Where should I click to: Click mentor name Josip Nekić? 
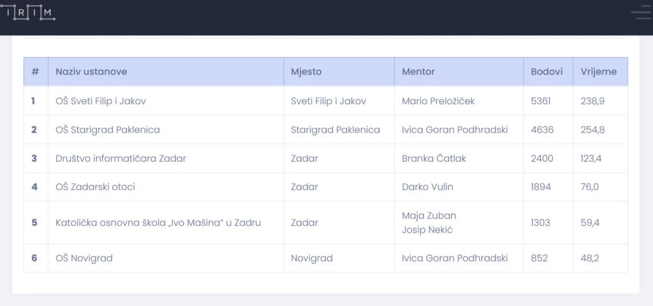[x=427, y=229]
